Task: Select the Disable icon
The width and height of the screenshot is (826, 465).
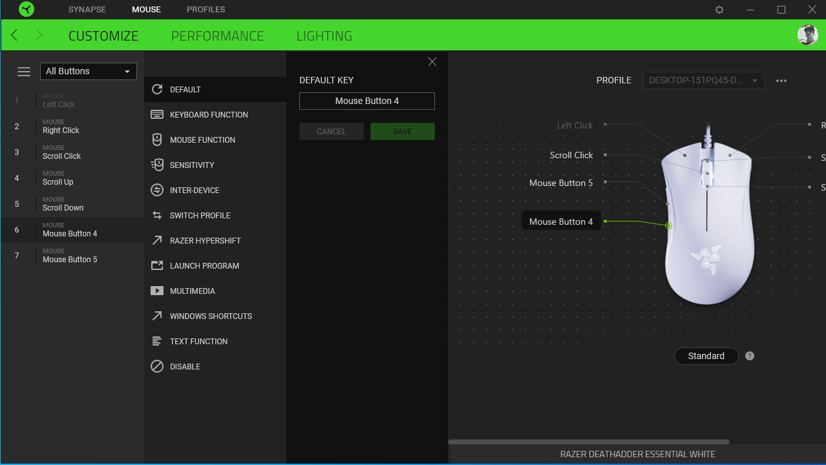Action: pos(156,366)
